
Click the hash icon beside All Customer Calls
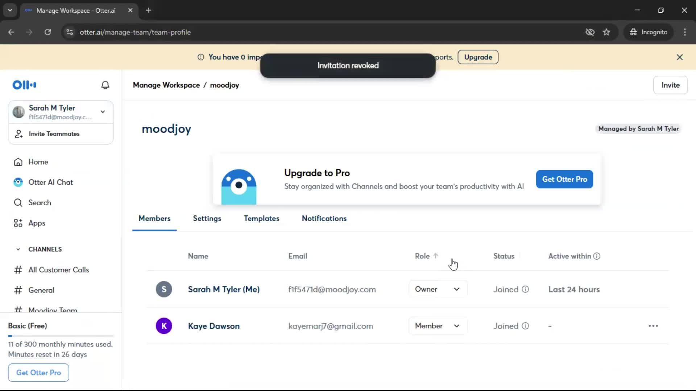pos(18,270)
